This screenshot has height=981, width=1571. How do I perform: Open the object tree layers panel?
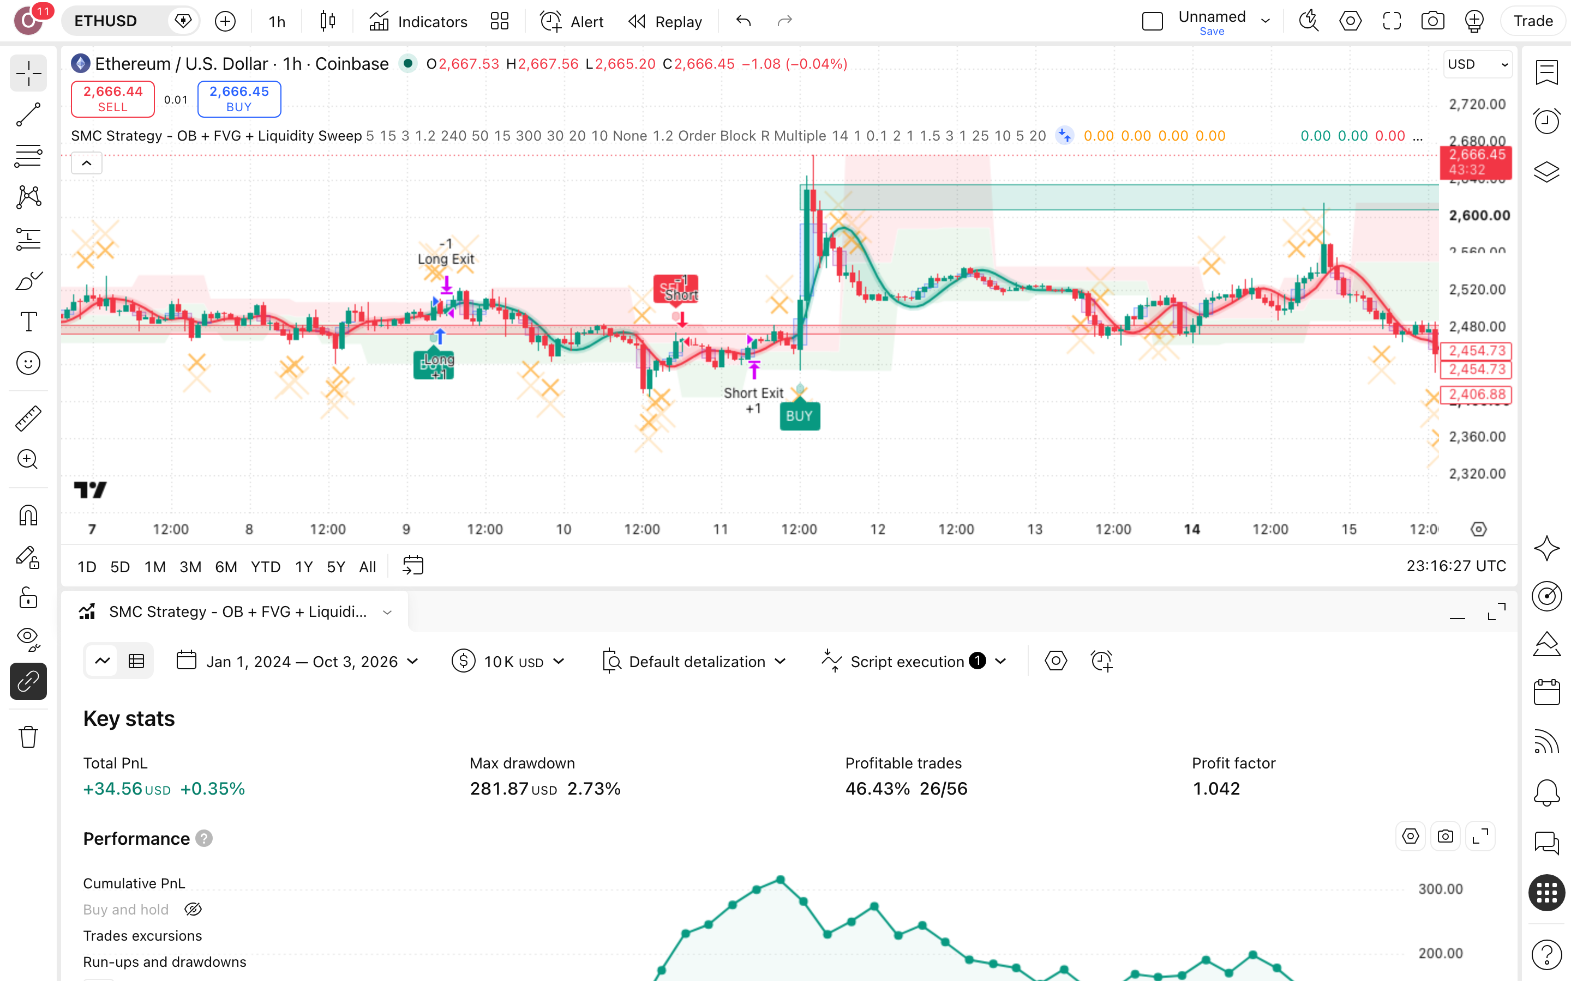pos(1546,171)
